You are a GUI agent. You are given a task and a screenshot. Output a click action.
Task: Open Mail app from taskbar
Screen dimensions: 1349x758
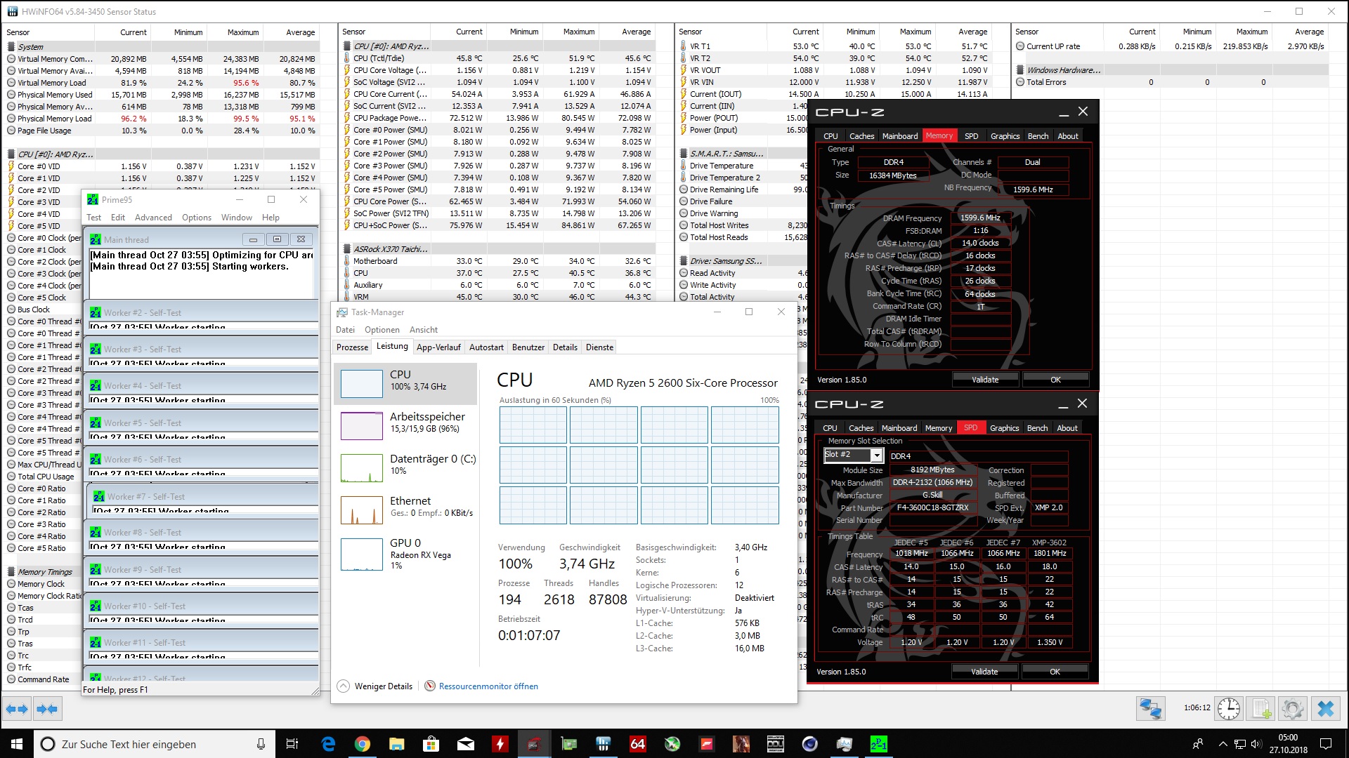point(466,744)
